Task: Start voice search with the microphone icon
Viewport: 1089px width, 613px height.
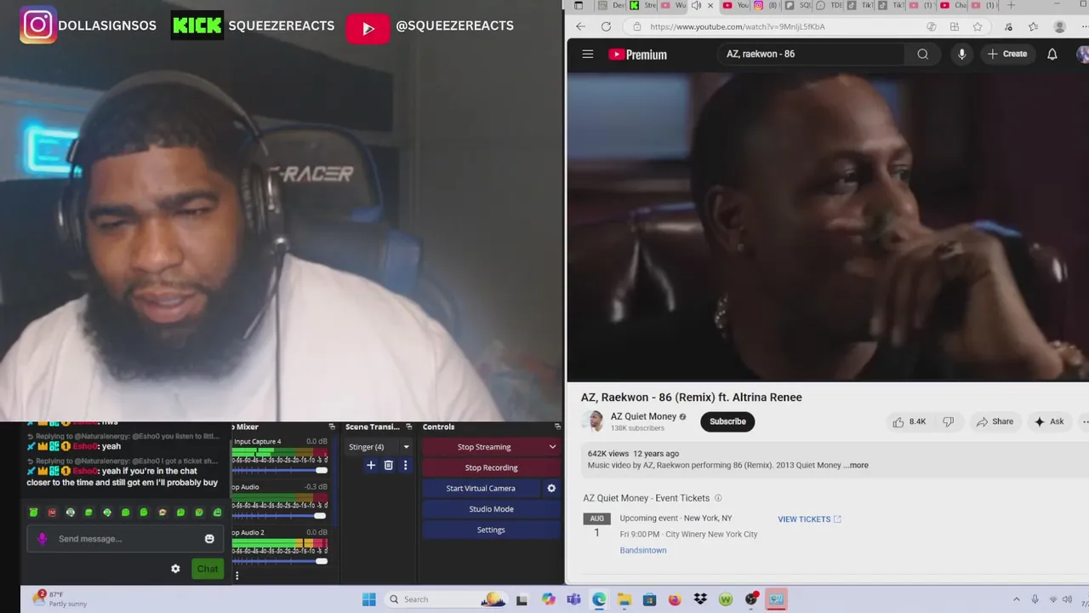Action: [x=961, y=54]
